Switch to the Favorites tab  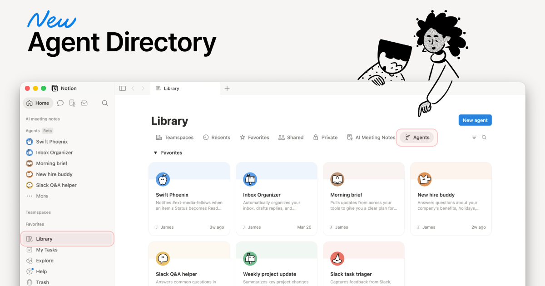click(254, 138)
